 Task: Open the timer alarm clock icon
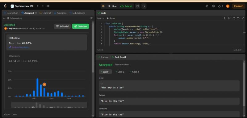[138, 6]
